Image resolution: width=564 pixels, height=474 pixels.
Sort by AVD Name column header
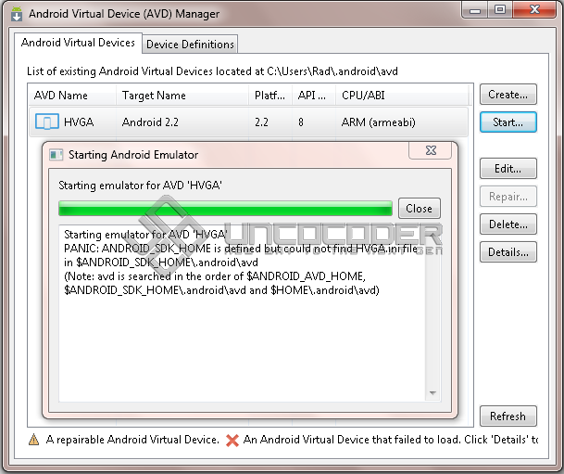72,96
